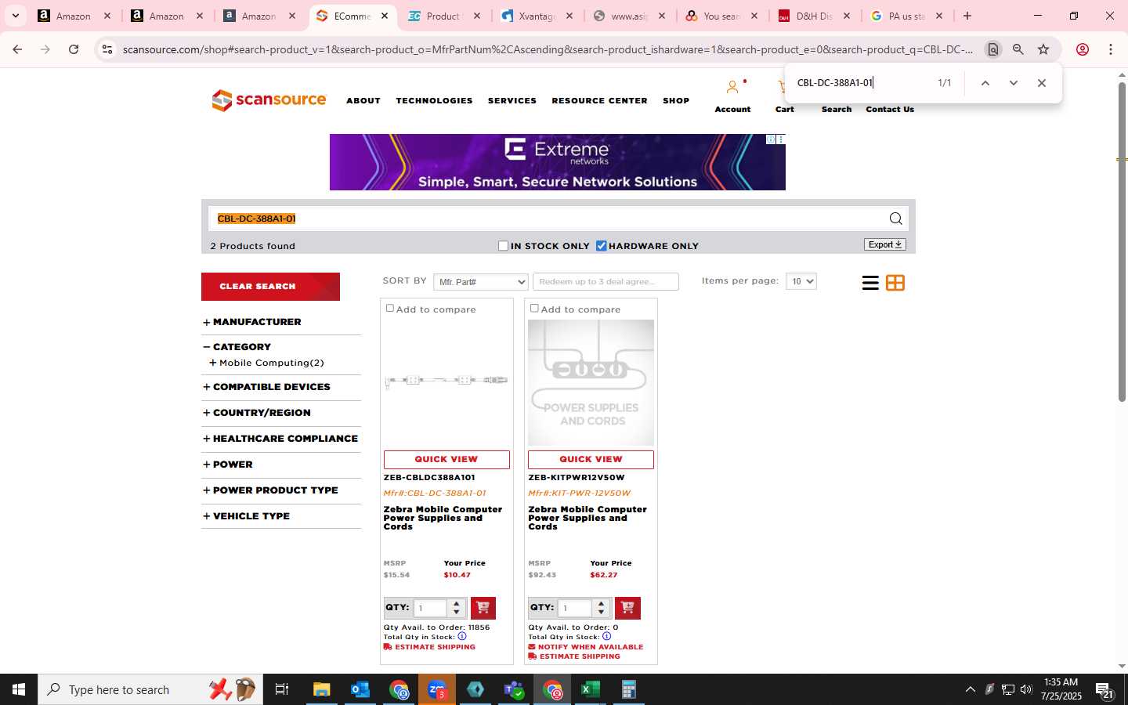Image resolution: width=1128 pixels, height=705 pixels.
Task: Open Chrome profile icon
Action: click(x=1083, y=49)
